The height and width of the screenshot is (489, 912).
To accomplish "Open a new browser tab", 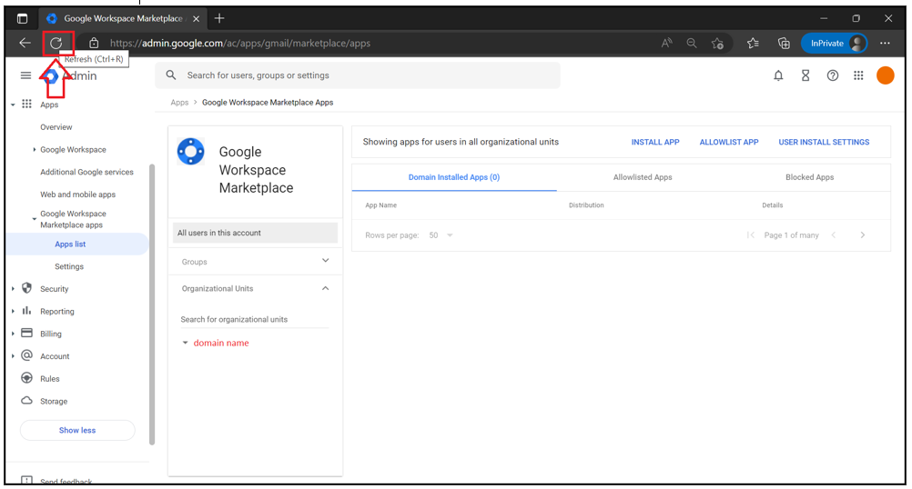I will click(x=219, y=18).
